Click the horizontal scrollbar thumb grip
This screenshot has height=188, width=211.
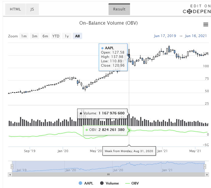click(x=108, y=174)
